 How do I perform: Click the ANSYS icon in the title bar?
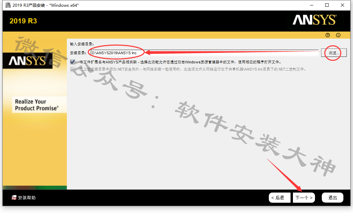coord(8,5)
